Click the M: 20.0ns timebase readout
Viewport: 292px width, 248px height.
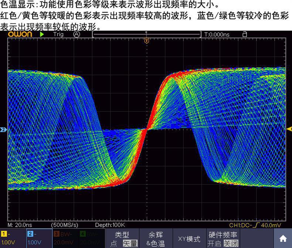click(20, 225)
